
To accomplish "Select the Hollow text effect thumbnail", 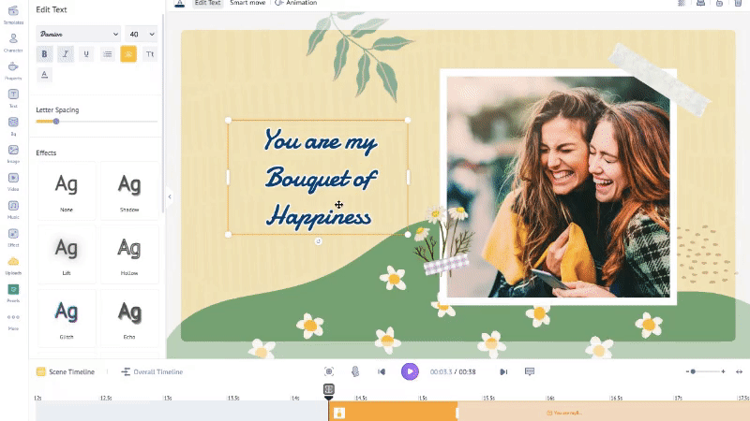I will pyautogui.click(x=129, y=252).
